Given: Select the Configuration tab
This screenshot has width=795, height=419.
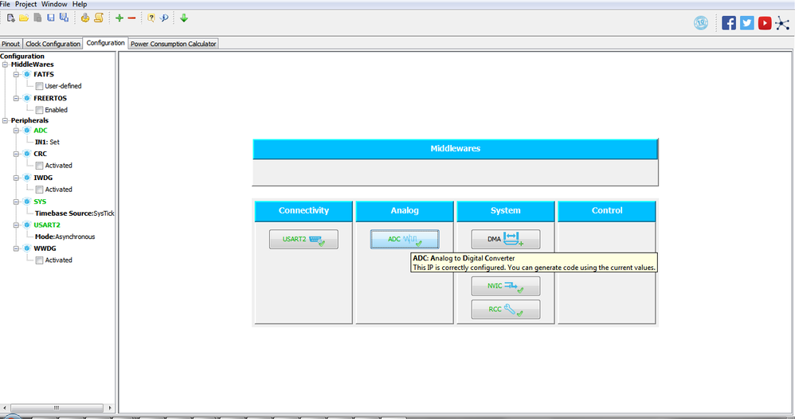Looking at the screenshot, I should point(105,43).
